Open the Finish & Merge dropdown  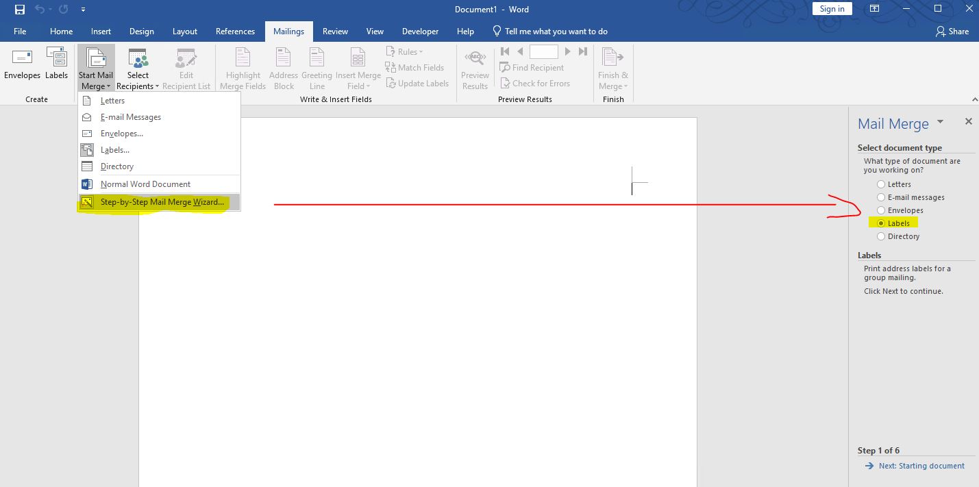[613, 68]
